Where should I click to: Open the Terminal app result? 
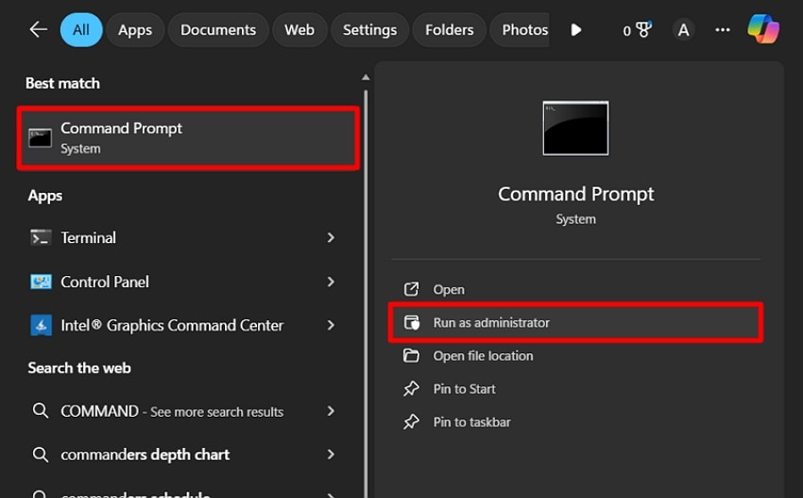pyautogui.click(x=183, y=238)
